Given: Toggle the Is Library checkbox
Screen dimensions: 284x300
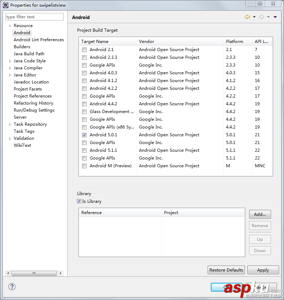Looking at the screenshot, I should coord(79,201).
